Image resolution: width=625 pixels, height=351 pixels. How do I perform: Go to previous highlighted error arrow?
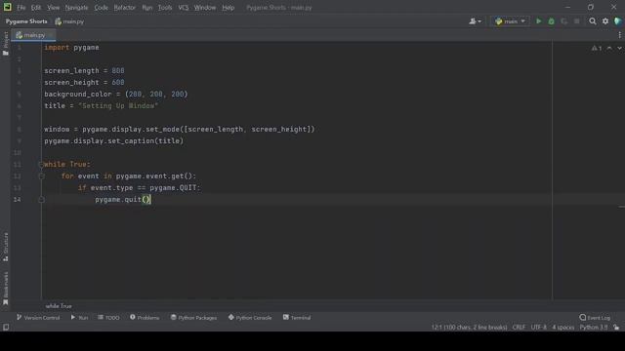point(609,48)
